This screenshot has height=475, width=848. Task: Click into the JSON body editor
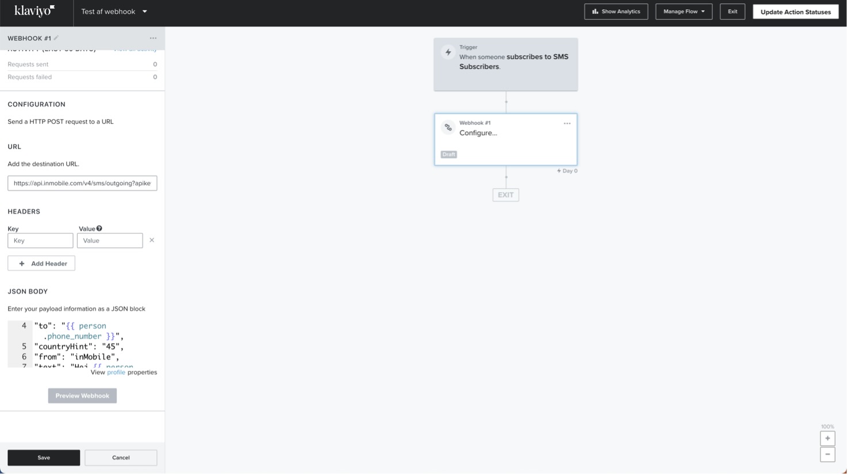(x=82, y=344)
